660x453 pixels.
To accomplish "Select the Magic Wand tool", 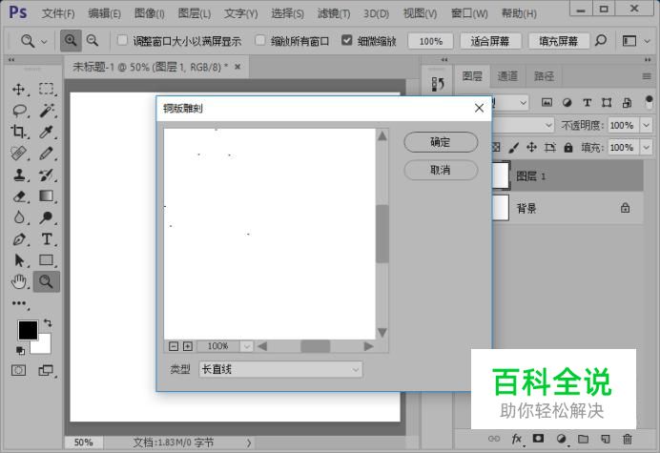I will [47, 111].
